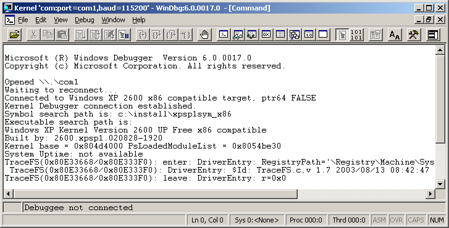
Task: Click the 'Built by: 2600.xpsp1.020828-1920' line
Action: pyautogui.click(x=83, y=138)
